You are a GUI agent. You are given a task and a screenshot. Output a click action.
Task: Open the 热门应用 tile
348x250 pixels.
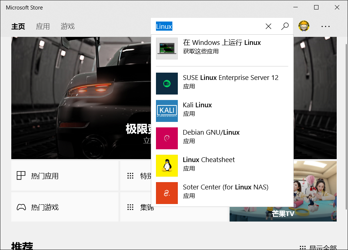click(x=65, y=176)
